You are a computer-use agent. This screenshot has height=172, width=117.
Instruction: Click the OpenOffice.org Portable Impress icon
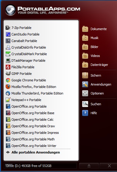(x=8, y=133)
